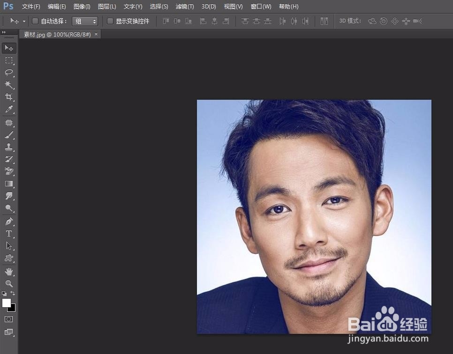Enable the 显示变换控件 checkbox

pyautogui.click(x=110, y=21)
